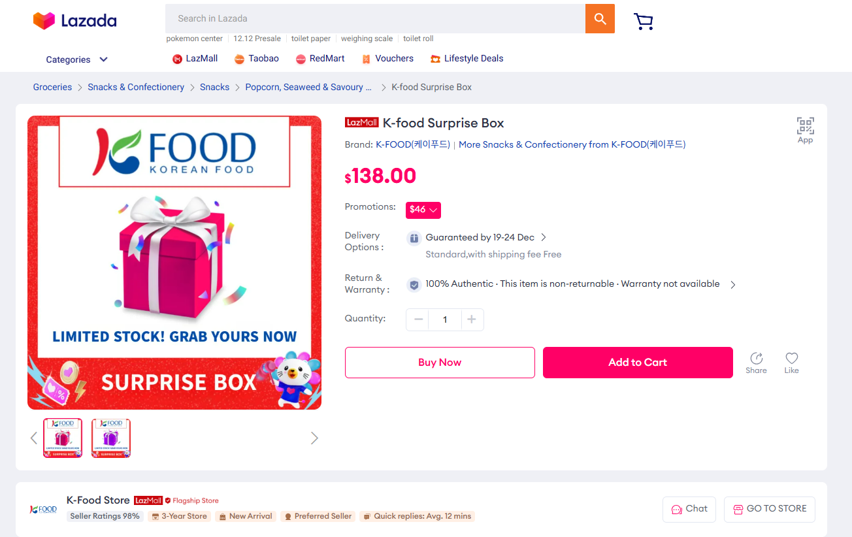
Task: Decrease quantity with the minus button
Action: point(418,319)
